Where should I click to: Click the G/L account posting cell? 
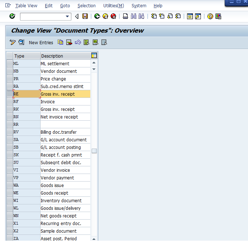pos(65,147)
